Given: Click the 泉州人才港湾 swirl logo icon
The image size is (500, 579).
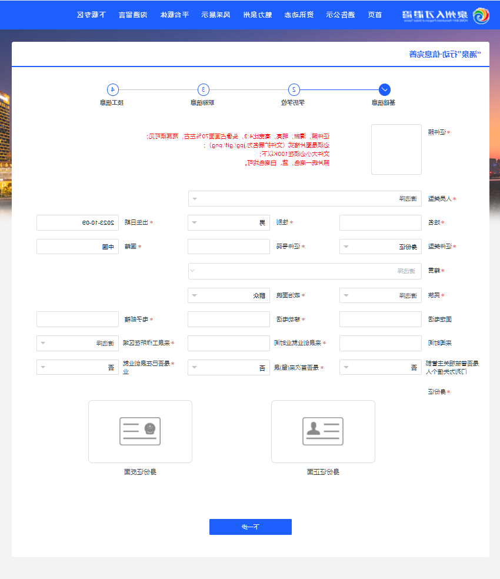Looking at the screenshot, I should coord(481,15).
